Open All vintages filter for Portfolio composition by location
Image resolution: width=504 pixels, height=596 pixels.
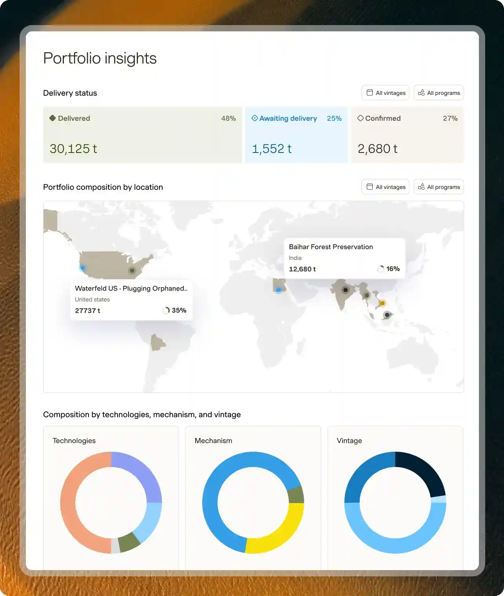pyautogui.click(x=385, y=187)
